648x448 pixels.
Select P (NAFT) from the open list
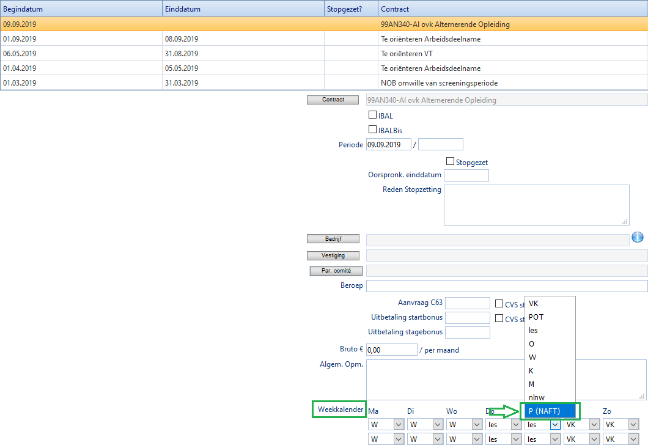[x=550, y=411]
